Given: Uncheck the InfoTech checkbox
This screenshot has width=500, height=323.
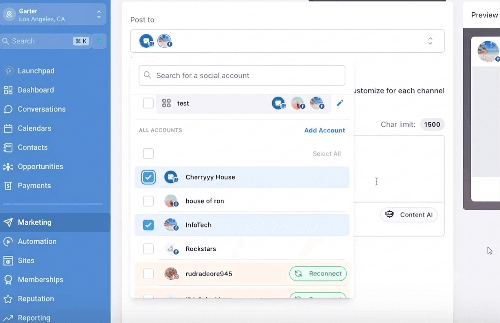Looking at the screenshot, I should [x=148, y=225].
